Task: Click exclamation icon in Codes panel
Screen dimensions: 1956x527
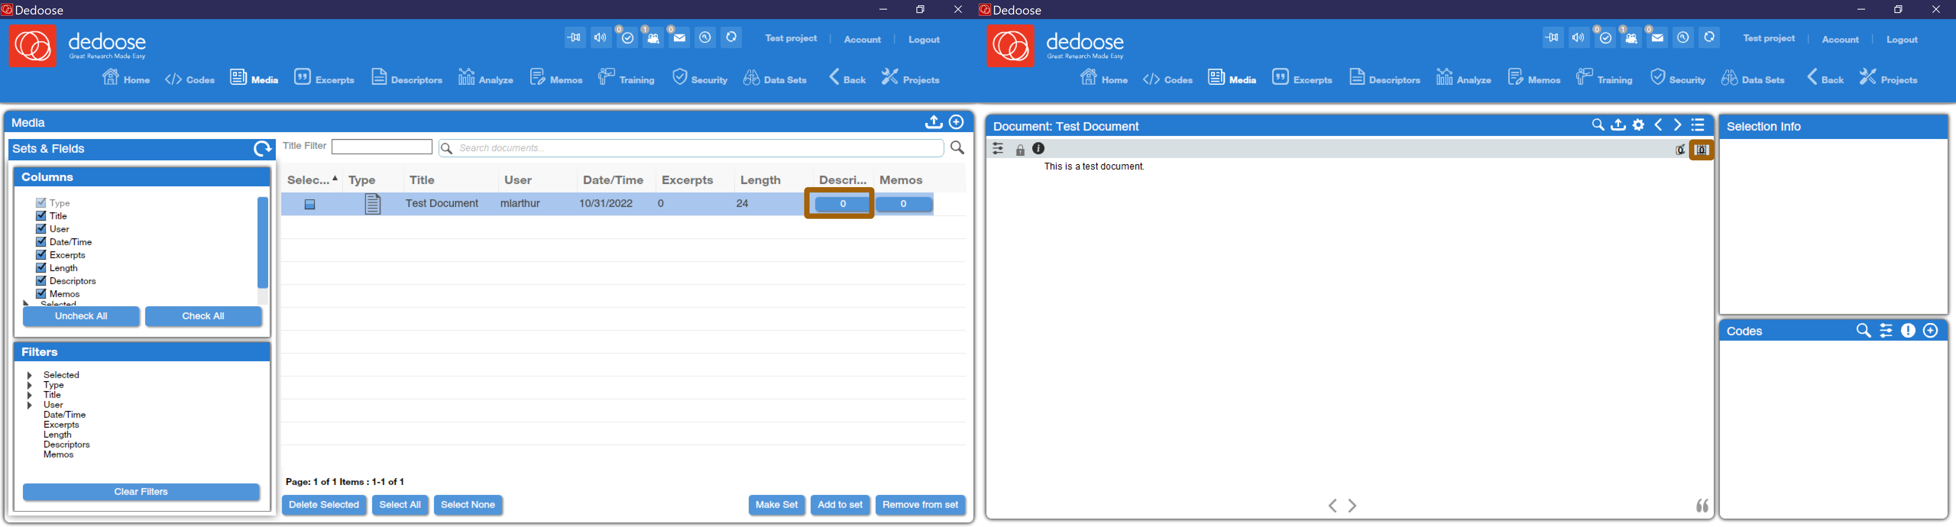Action: point(1908,330)
